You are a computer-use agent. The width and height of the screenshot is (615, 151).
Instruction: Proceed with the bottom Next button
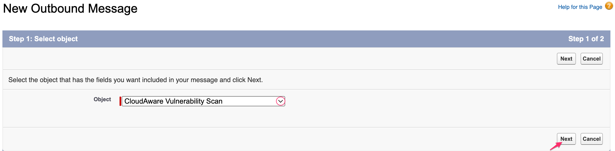[566, 139]
